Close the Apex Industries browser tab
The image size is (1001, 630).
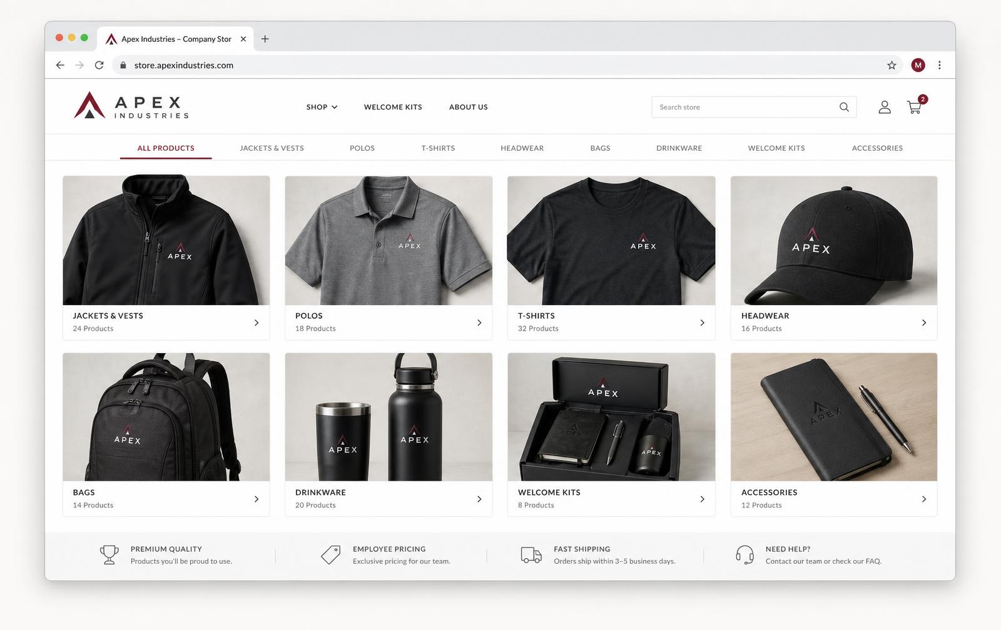pos(243,39)
